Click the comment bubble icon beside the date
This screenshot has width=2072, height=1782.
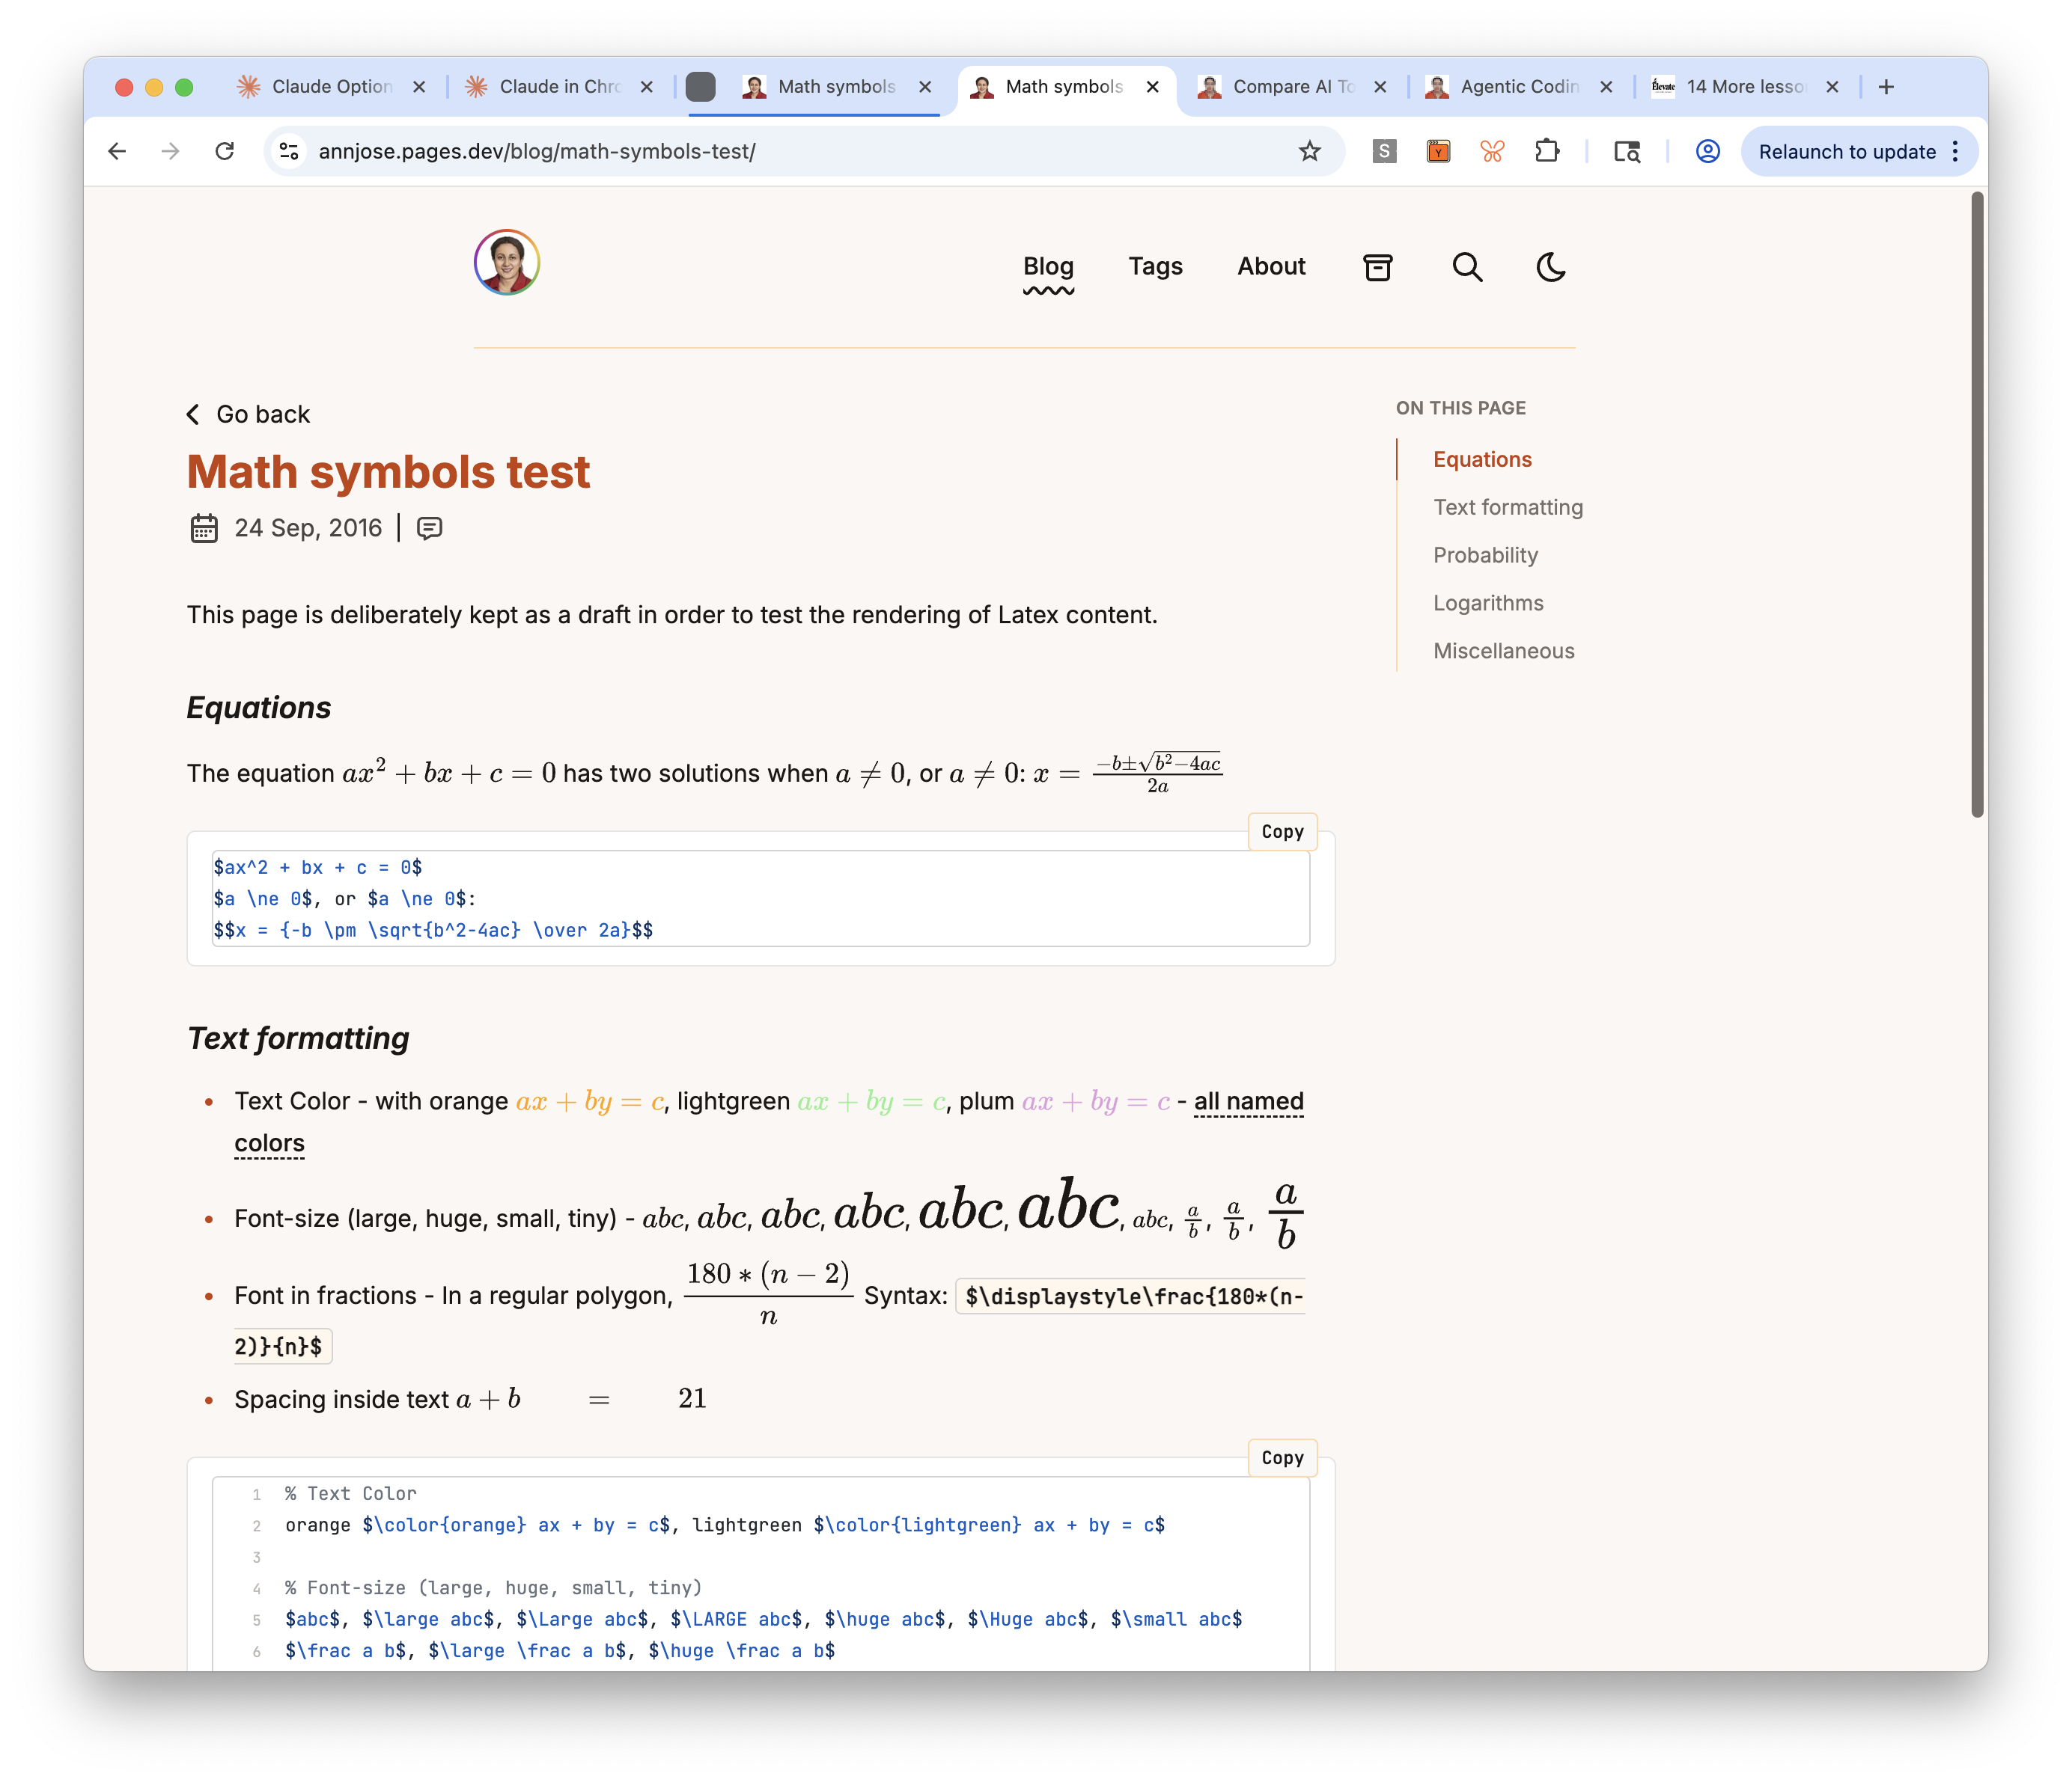point(430,527)
